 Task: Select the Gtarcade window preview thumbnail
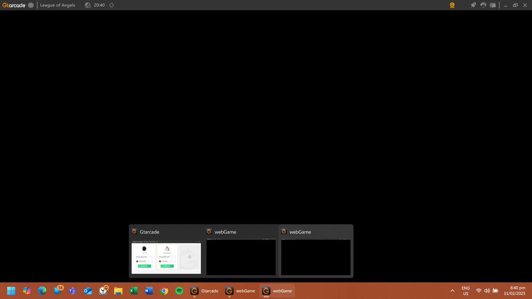tap(166, 257)
